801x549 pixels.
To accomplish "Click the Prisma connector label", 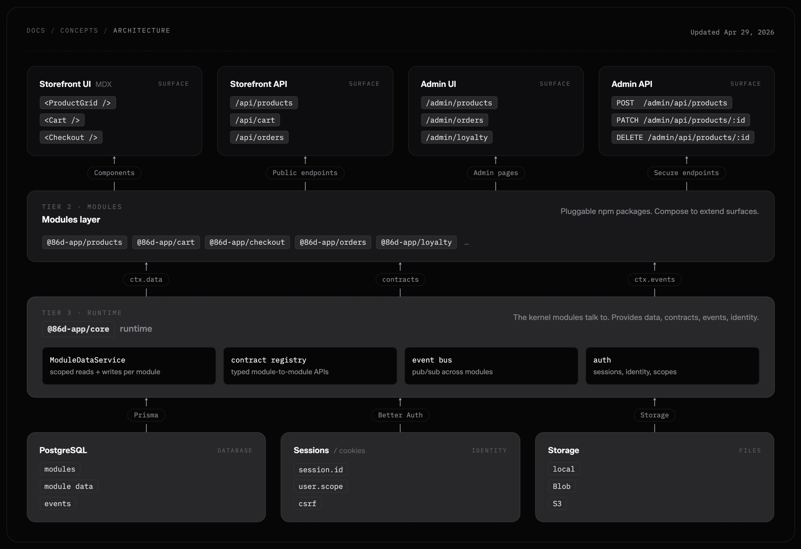I will [x=146, y=415].
